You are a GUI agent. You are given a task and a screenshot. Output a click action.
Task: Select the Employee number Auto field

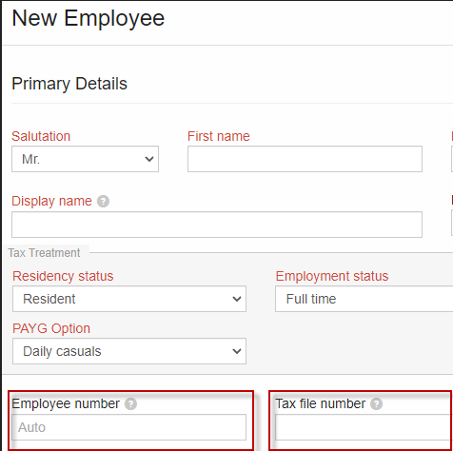point(129,427)
